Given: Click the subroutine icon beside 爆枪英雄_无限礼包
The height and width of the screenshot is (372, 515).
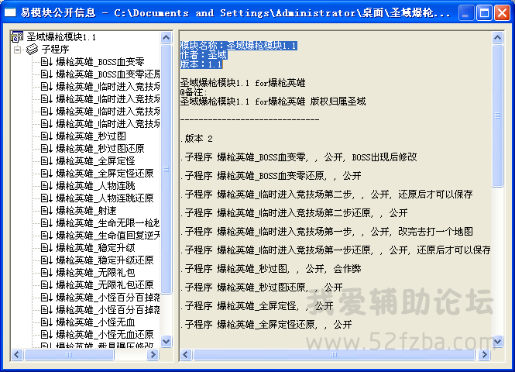Looking at the screenshot, I should point(46,273).
